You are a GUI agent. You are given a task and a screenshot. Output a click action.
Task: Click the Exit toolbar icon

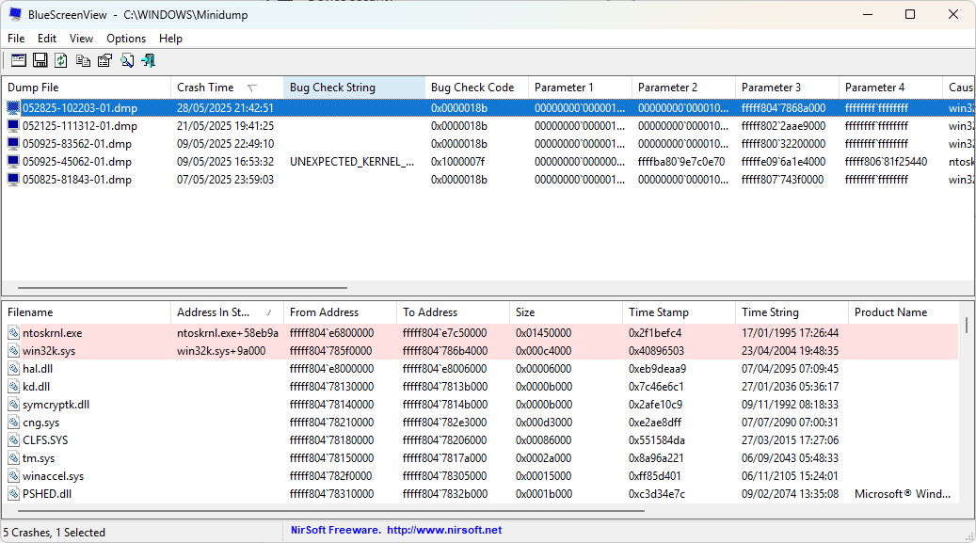148,60
